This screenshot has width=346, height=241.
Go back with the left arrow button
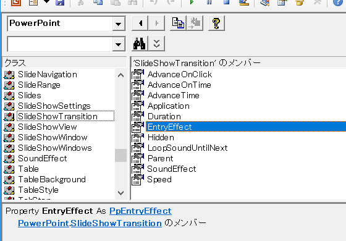(140, 23)
